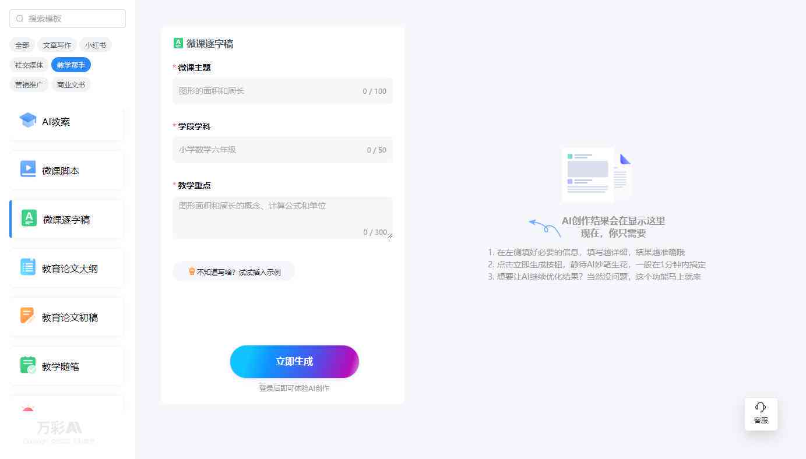
Task: Click the search magnifier icon
Action: point(20,19)
